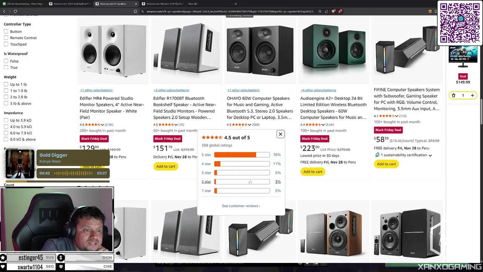Expand Edifier MR4 rating dropdown arrow
This screenshot has width=483, height=272.
tap(103, 125)
